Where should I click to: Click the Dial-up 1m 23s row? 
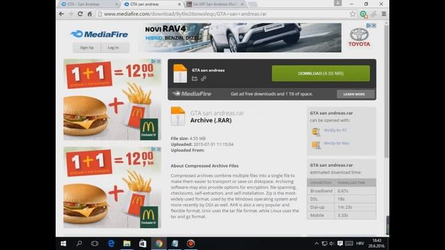(x=341, y=207)
